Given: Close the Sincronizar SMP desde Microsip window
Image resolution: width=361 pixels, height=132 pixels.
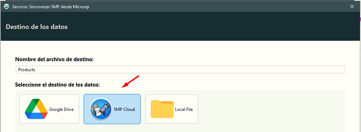Looking at the screenshot, I should pyautogui.click(x=352, y=7).
